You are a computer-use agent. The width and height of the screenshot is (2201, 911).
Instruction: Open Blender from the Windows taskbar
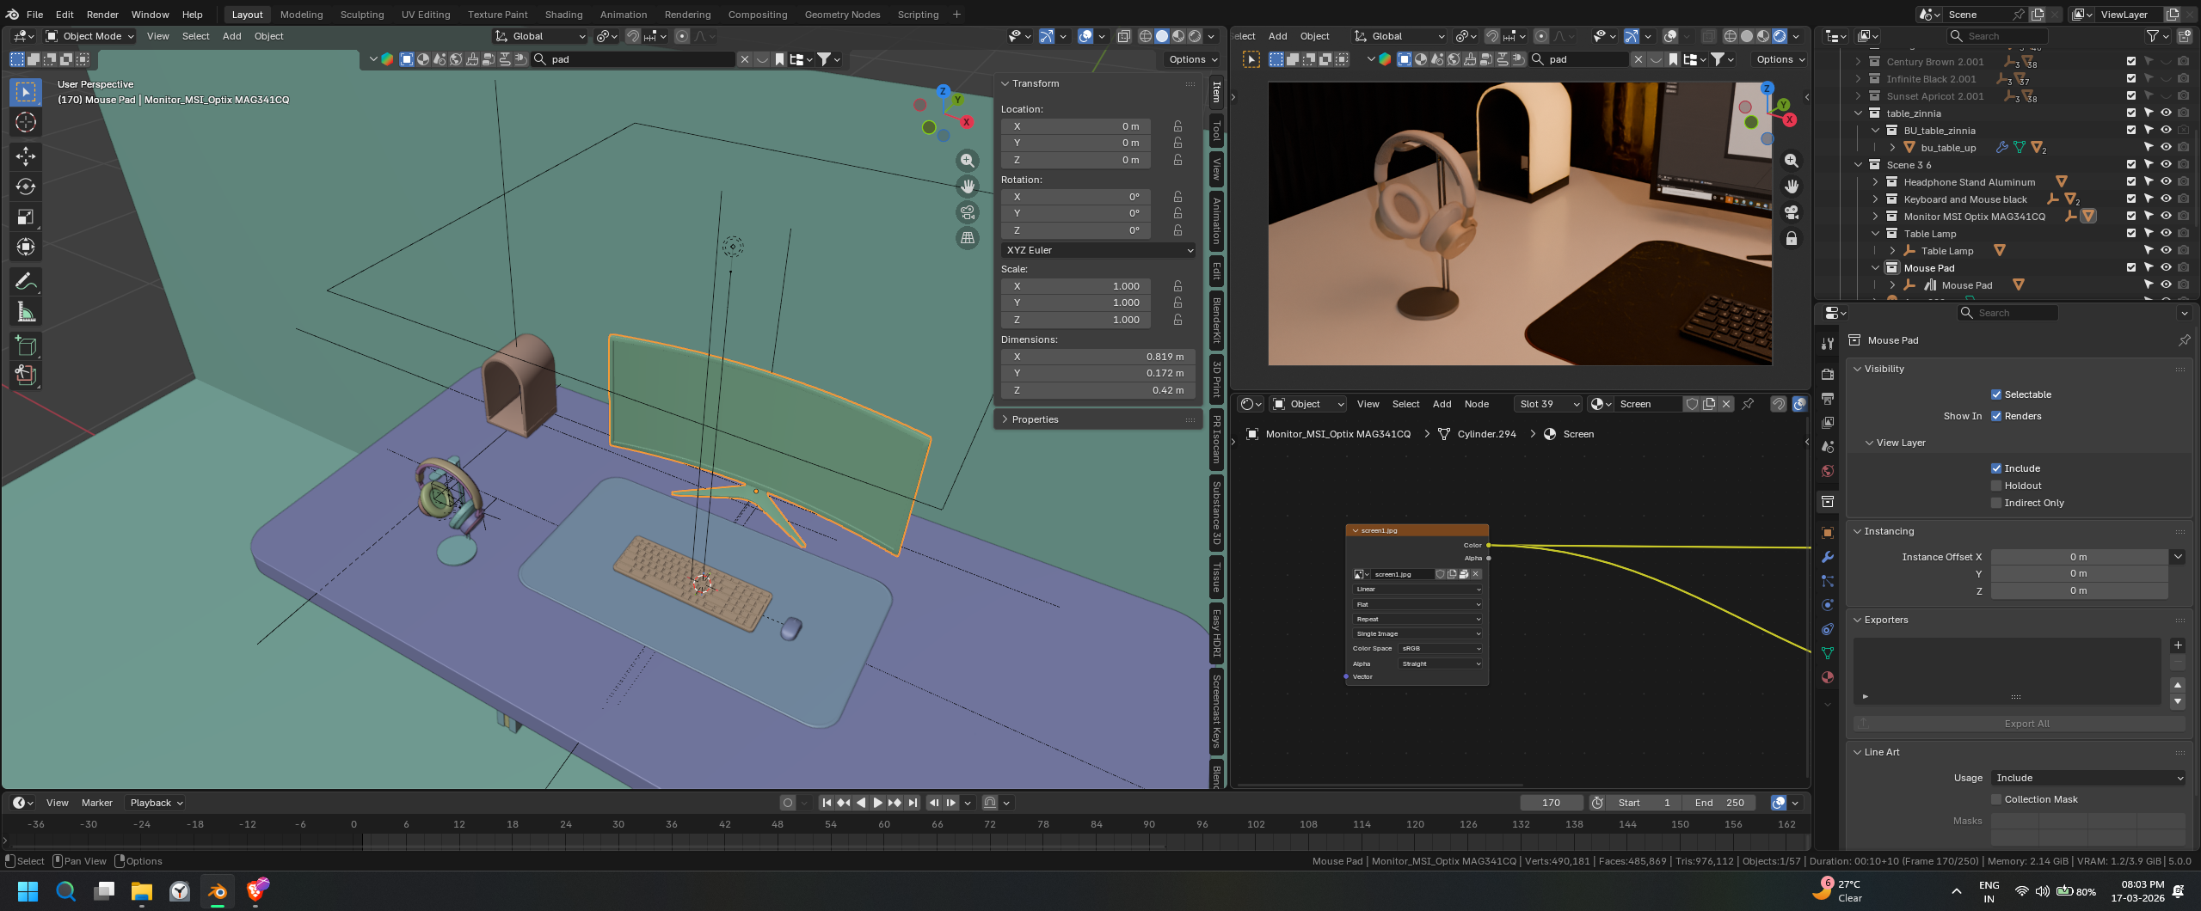[x=218, y=891]
